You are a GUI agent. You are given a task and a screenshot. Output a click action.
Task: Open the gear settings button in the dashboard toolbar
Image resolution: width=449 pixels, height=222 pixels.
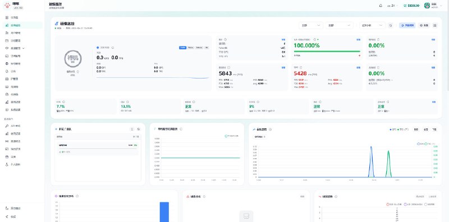(424, 25)
